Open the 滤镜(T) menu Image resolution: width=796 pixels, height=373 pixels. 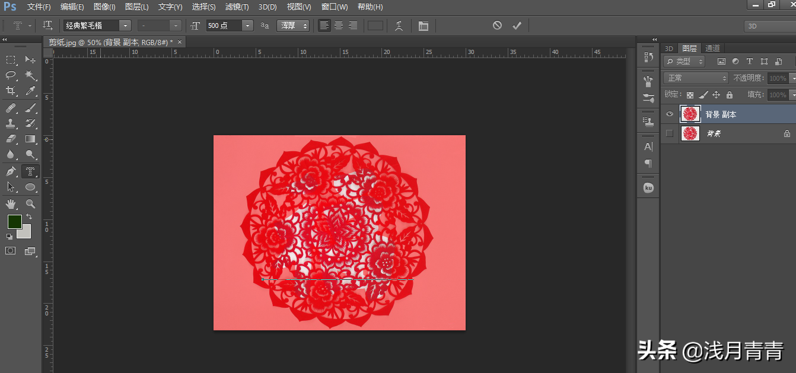[x=237, y=7]
